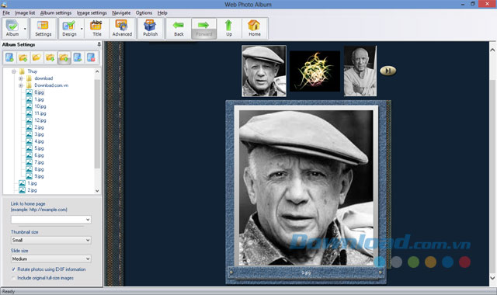Click the light swirl thumbnail

315,71
